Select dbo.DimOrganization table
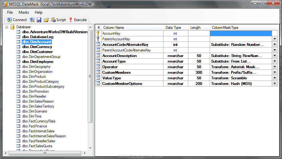The width and height of the screenshot is (282, 159). [x=38, y=72]
